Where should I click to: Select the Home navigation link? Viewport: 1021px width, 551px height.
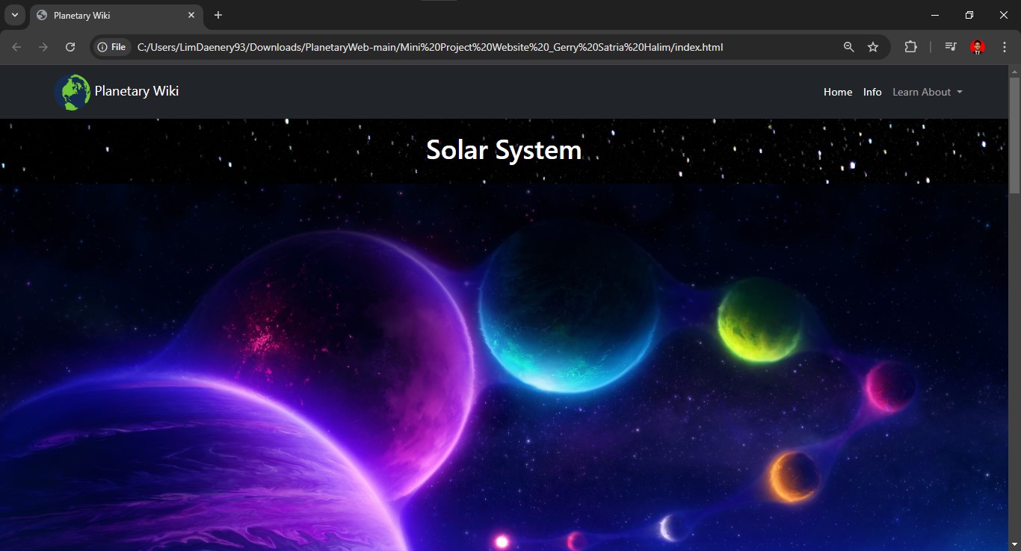838,92
